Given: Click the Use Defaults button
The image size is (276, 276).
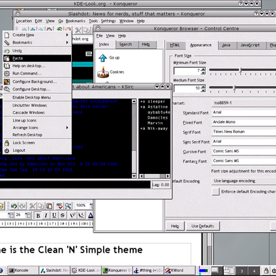Looking at the screenshot, I should [203, 226].
